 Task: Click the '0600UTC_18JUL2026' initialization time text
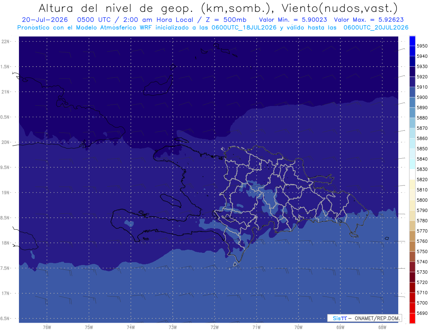click(x=243, y=27)
